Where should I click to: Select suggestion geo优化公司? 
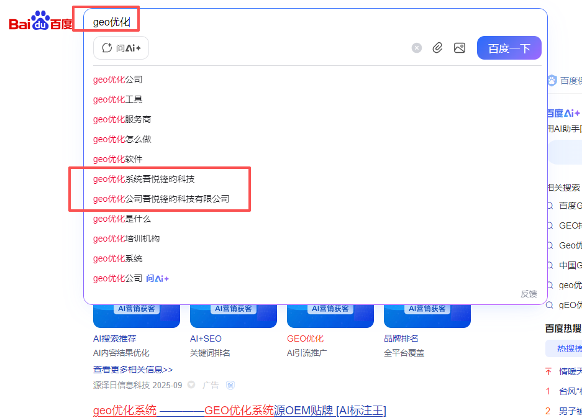118,80
